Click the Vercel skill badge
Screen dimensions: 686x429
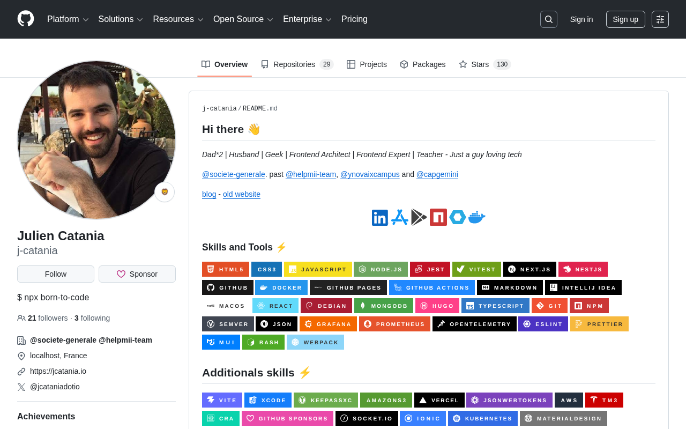(439, 400)
